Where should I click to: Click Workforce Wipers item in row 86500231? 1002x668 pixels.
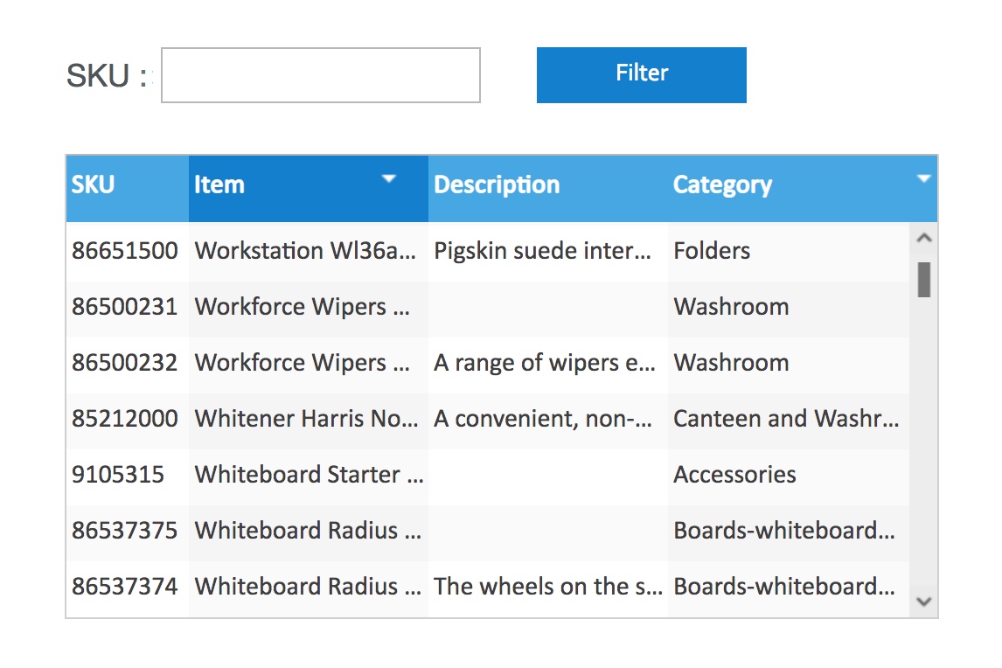(308, 308)
